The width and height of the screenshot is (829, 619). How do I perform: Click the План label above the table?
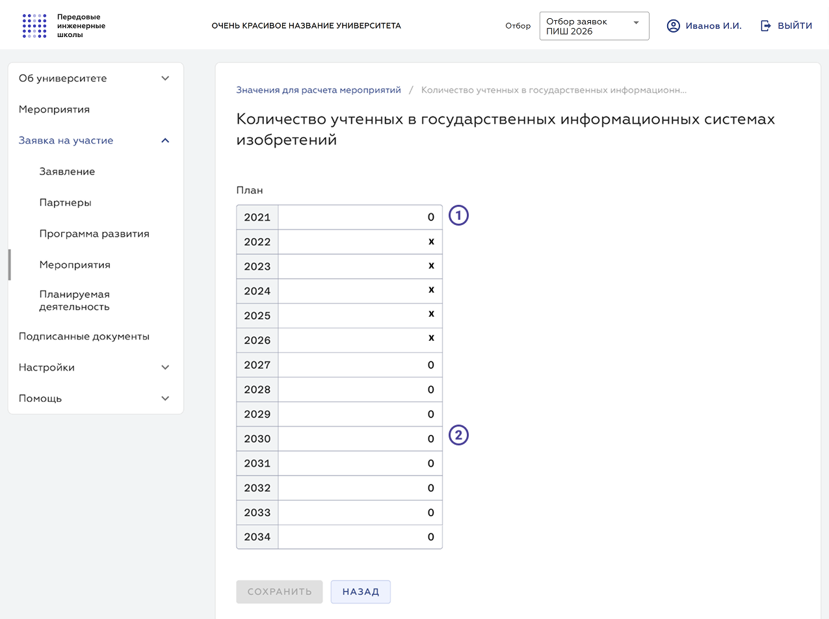pyautogui.click(x=250, y=191)
